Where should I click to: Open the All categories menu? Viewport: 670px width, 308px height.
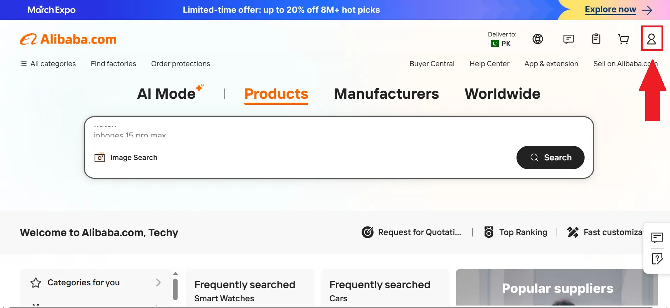point(48,64)
